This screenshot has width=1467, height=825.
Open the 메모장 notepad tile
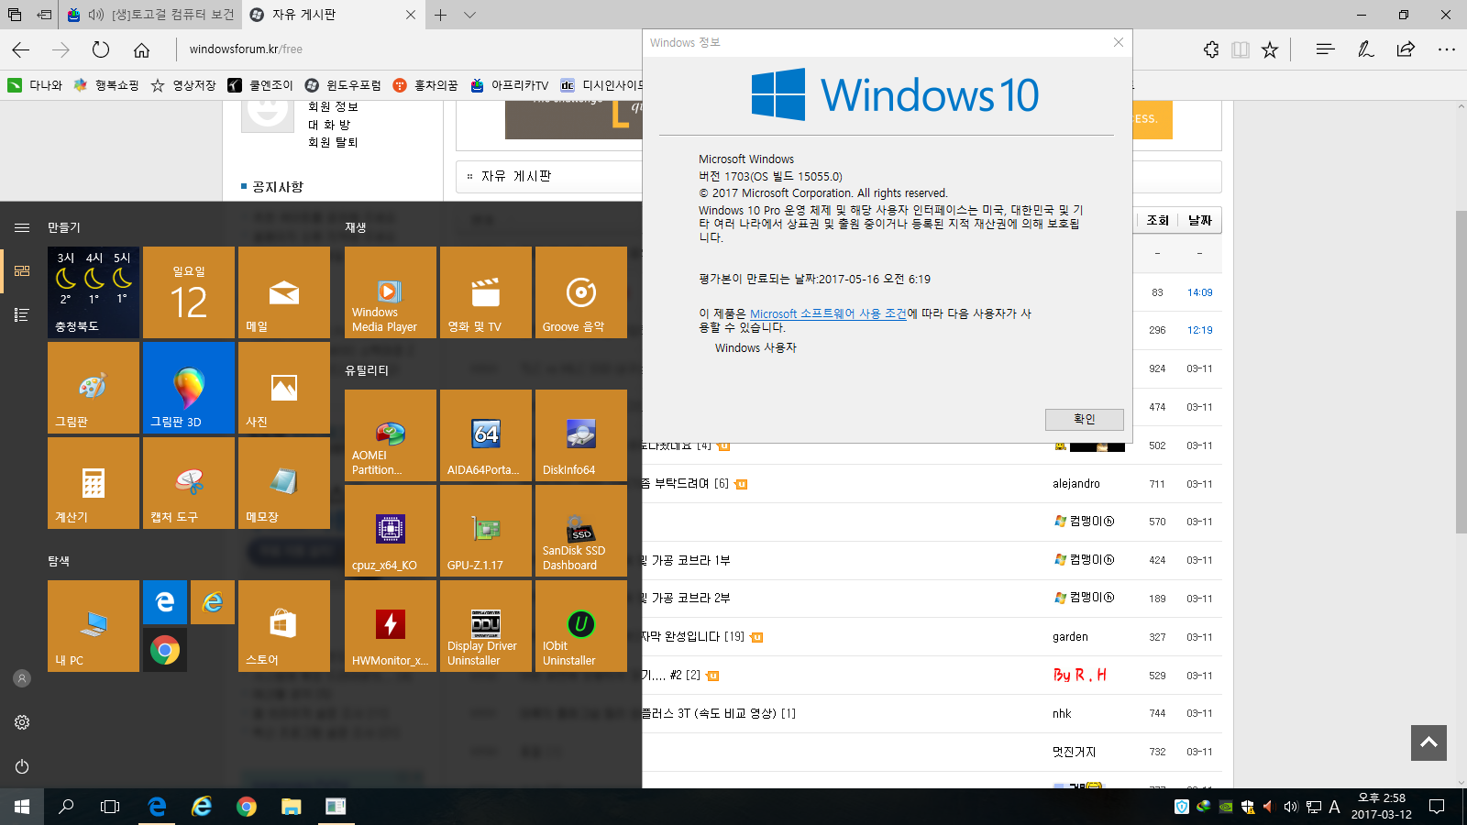click(x=284, y=483)
